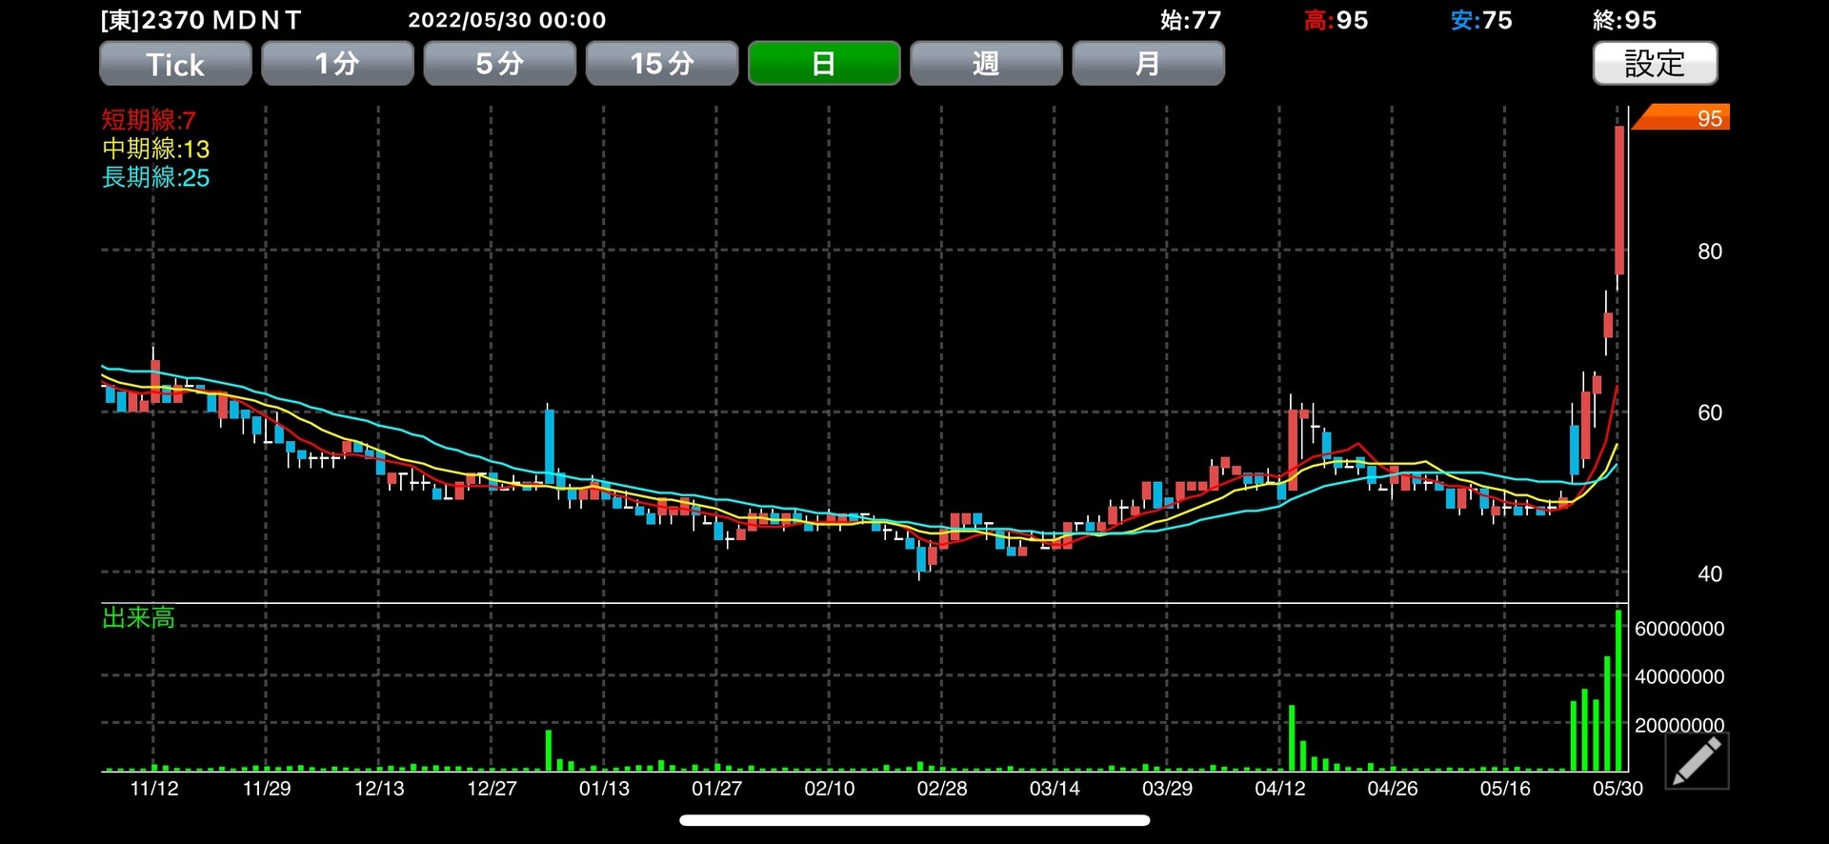Image resolution: width=1829 pixels, height=844 pixels.
Task: Click the 80 price axis label
Action: click(1710, 251)
